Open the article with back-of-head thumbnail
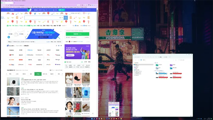The image size is (213, 120). coord(13,82)
